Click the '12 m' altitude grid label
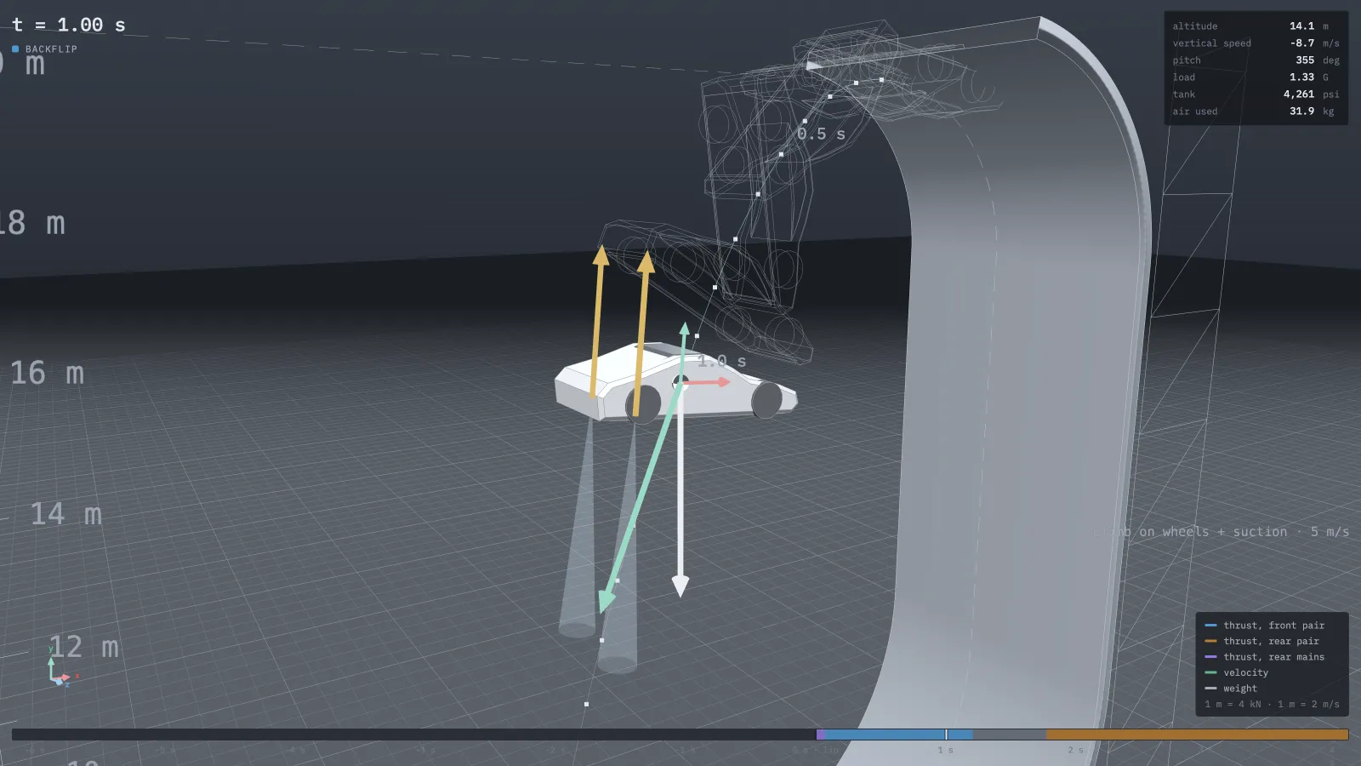The height and width of the screenshot is (766, 1361). 83,647
